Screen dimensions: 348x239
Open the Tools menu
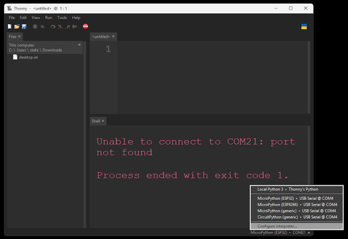[x=62, y=17]
